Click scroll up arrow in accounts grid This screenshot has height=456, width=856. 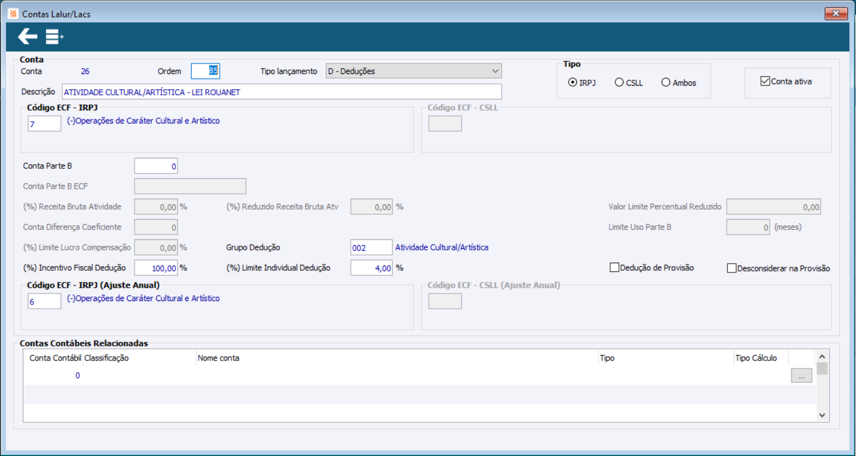tap(822, 356)
